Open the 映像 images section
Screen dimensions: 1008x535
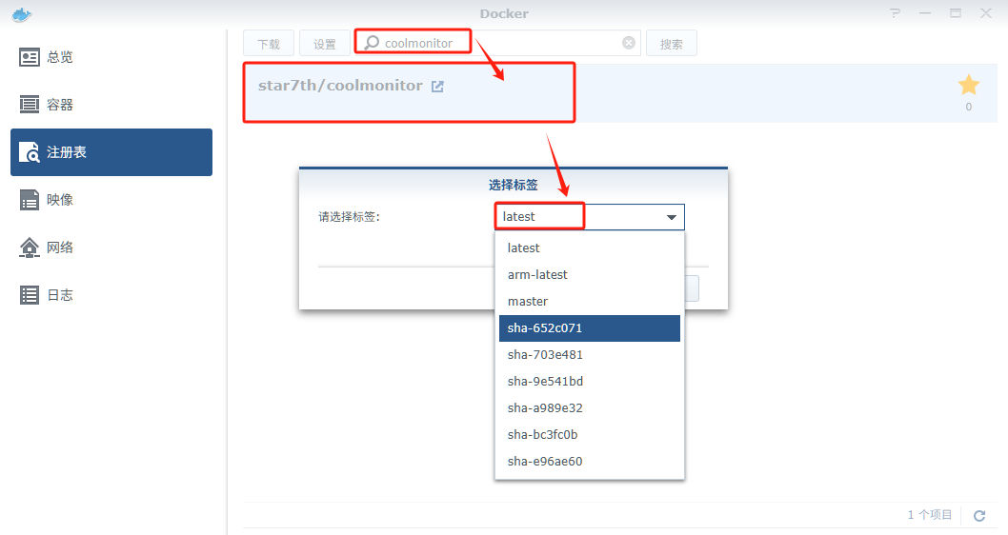pos(111,200)
